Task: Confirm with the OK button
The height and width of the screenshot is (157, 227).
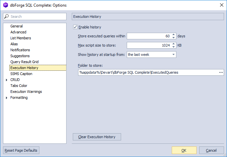Action: click(184, 150)
